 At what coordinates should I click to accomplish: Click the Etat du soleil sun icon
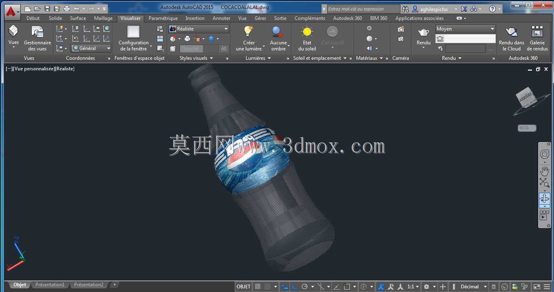click(x=307, y=32)
